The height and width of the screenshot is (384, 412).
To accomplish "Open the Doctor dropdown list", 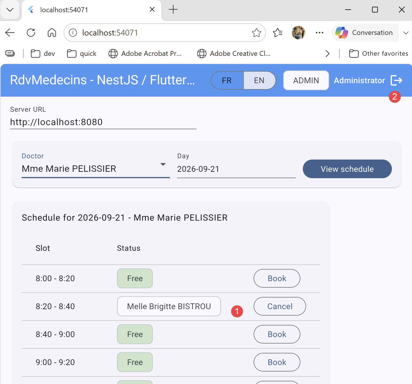I will [96, 169].
